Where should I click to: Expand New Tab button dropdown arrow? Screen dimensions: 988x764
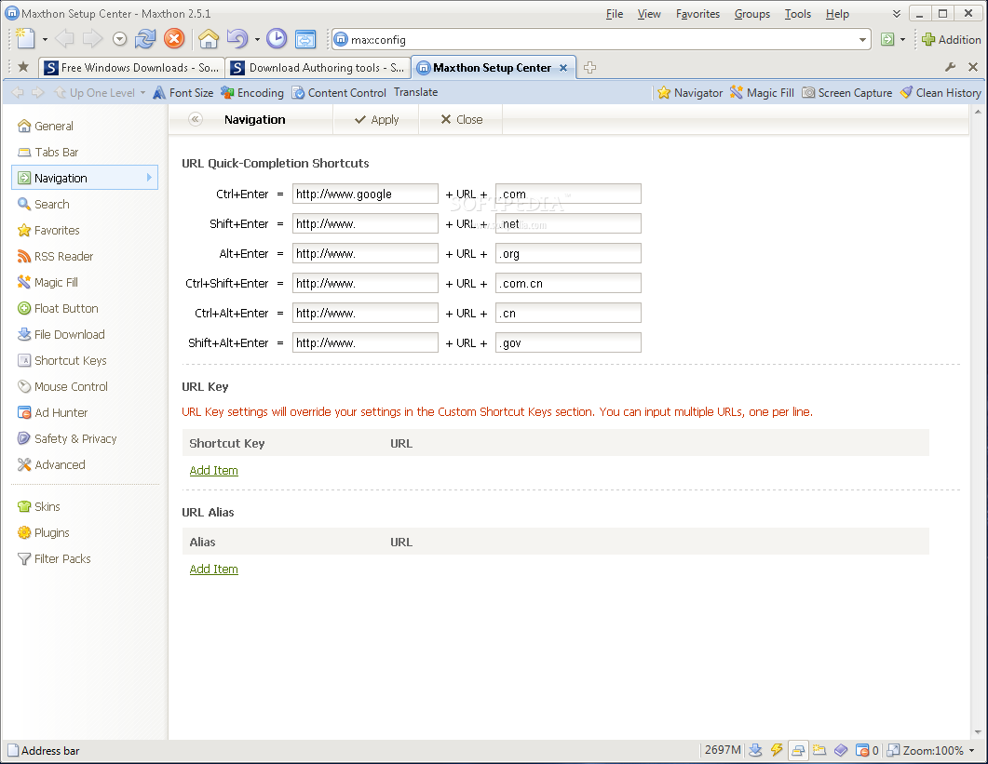pyautogui.click(x=45, y=40)
